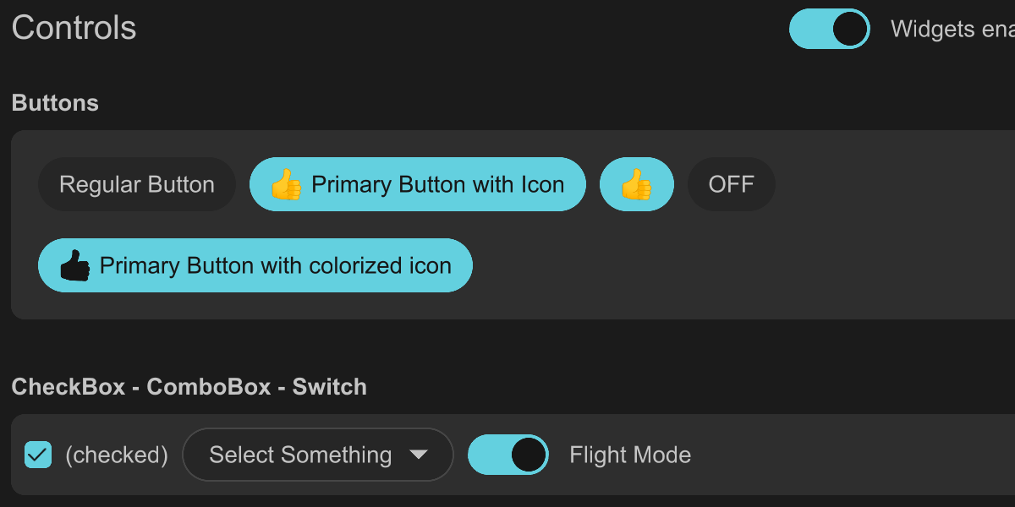
Task: Click the Widgets enabled label text
Action: [952, 29]
